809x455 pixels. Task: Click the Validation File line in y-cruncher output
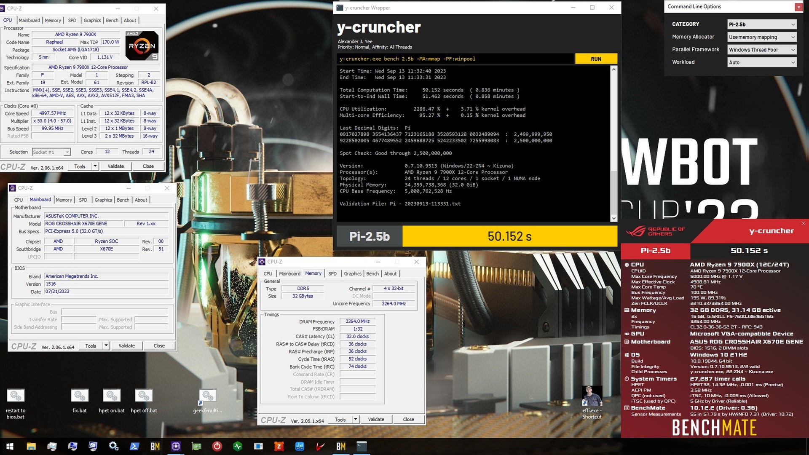[400, 204]
